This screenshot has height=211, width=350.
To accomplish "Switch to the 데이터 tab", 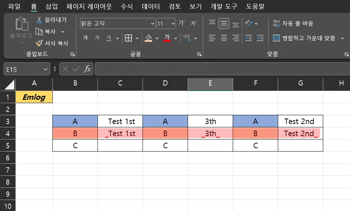I will pos(151,6).
